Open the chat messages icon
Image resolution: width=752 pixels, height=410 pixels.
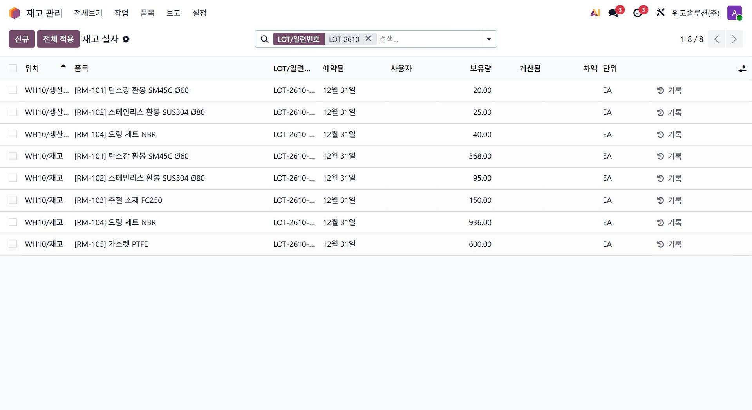click(614, 13)
